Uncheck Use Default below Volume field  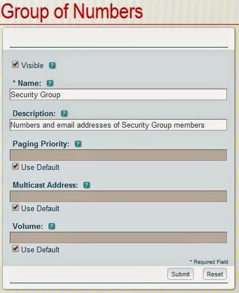tap(15, 248)
